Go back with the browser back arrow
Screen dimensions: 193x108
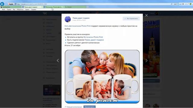2,4
